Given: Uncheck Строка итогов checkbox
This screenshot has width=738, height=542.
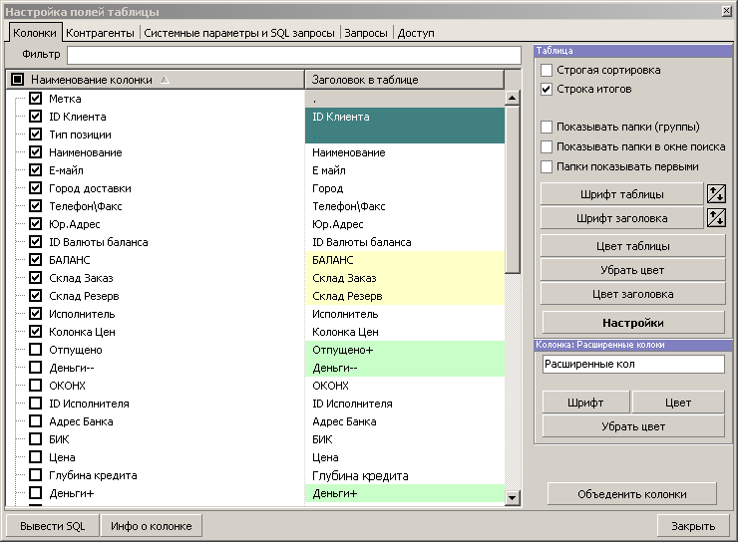Looking at the screenshot, I should [547, 89].
